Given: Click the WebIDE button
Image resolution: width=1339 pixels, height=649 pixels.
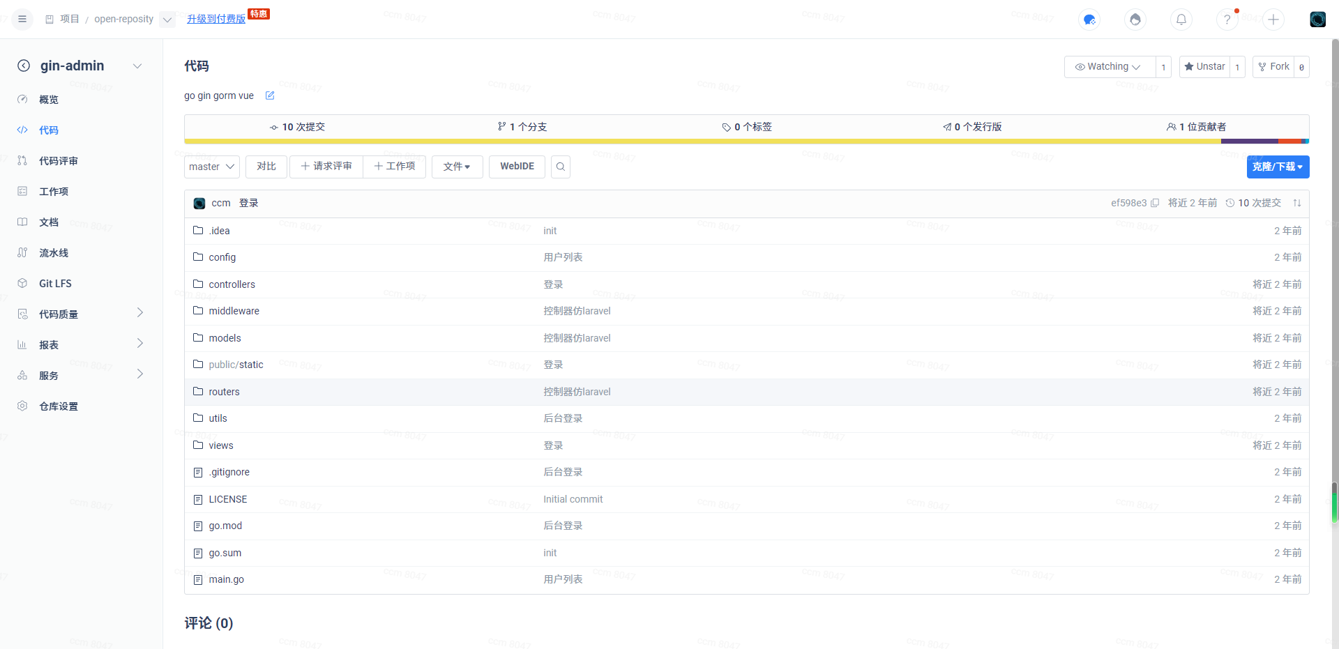Looking at the screenshot, I should tap(517, 167).
